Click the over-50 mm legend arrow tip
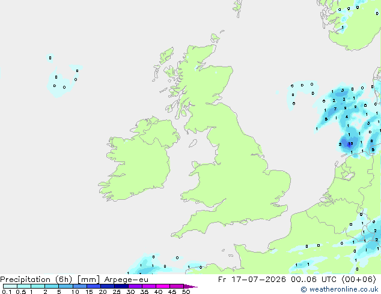 click(x=190, y=286)
